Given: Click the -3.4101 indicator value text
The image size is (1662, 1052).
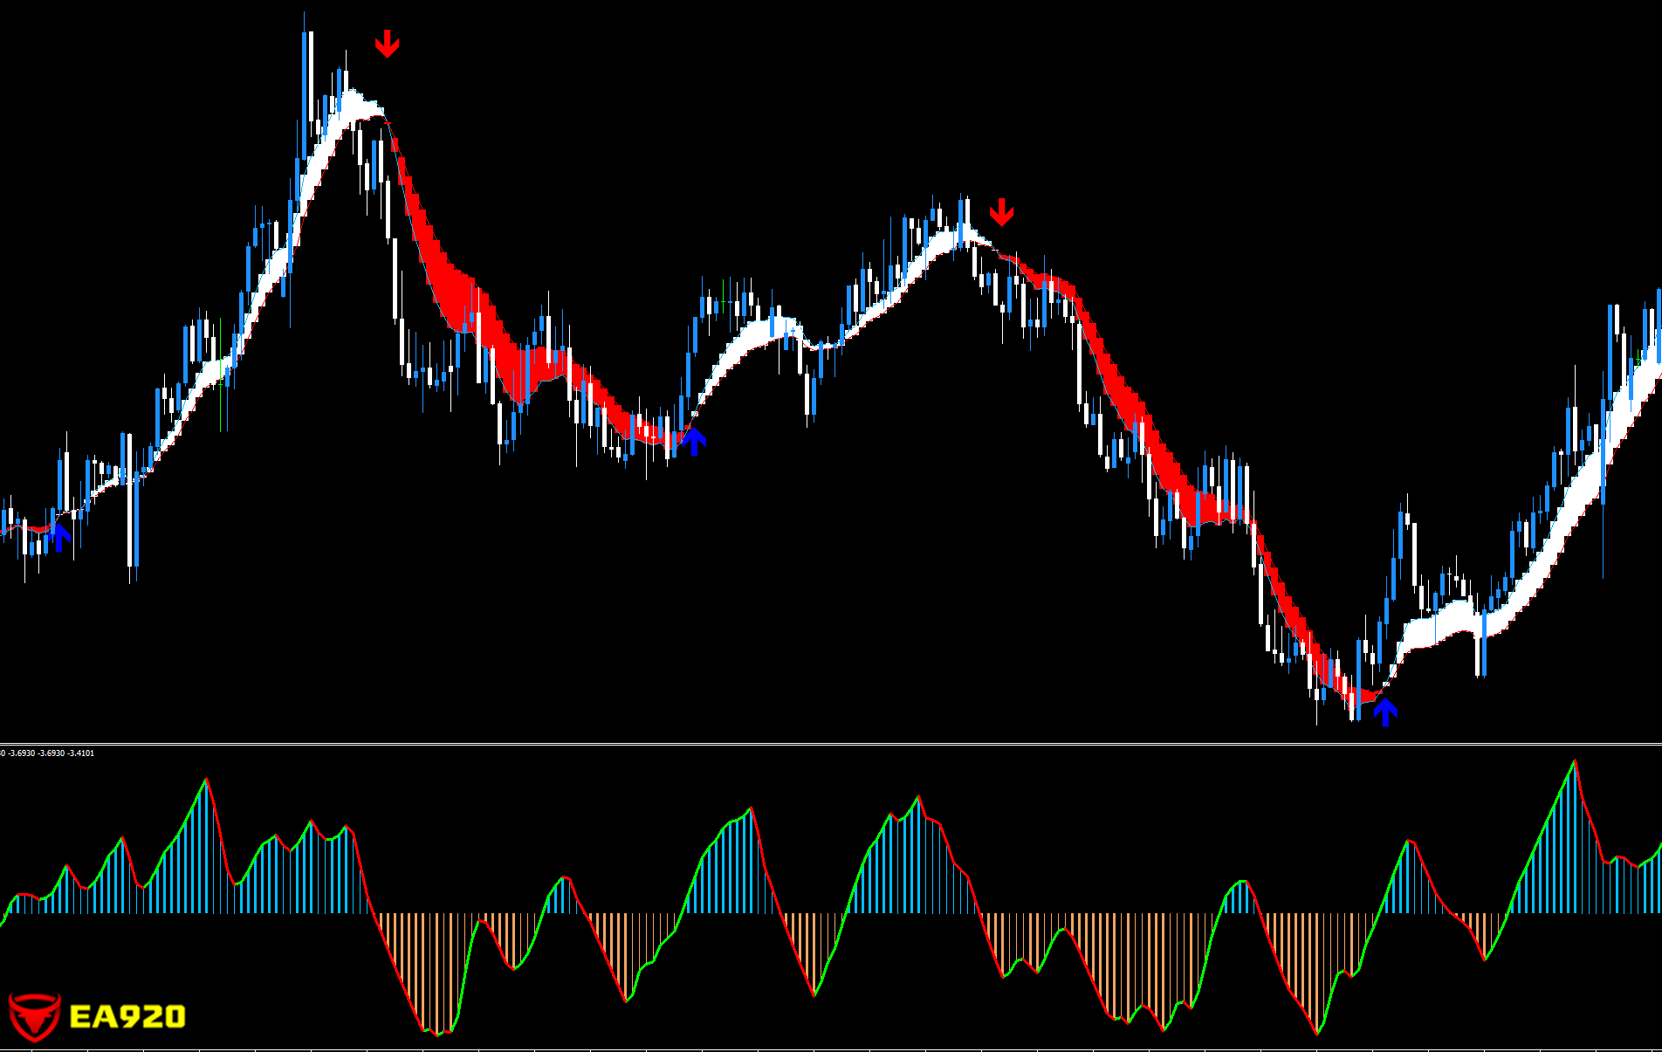Looking at the screenshot, I should pos(81,753).
